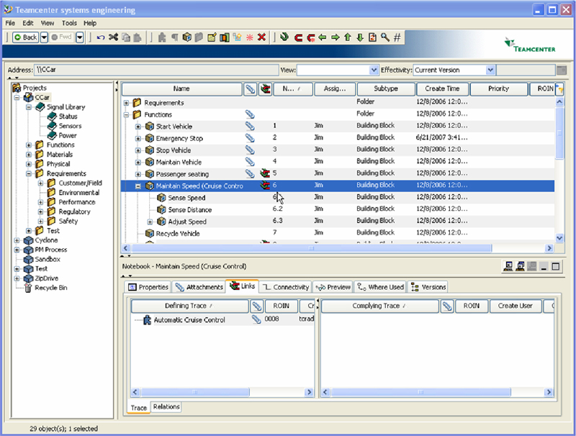576x436 pixels.
Task: Click the paperclip attachment column header icon
Action: pyautogui.click(x=250, y=88)
